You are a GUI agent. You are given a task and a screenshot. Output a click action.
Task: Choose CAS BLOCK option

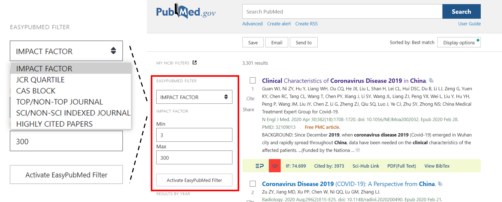(x=71, y=91)
